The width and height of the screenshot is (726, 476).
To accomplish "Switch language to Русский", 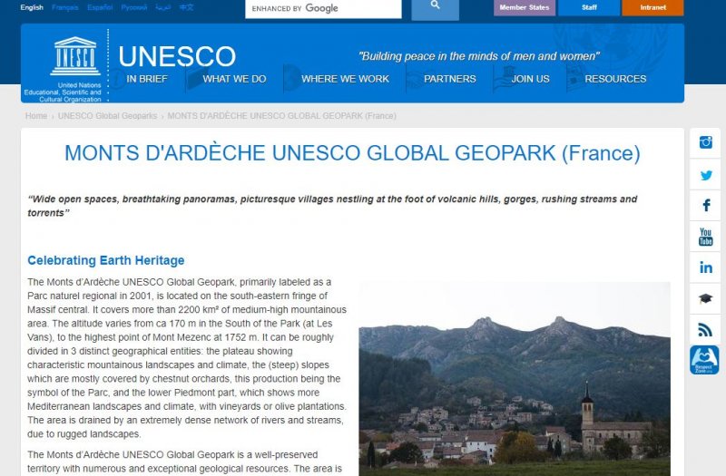I will click(x=134, y=7).
